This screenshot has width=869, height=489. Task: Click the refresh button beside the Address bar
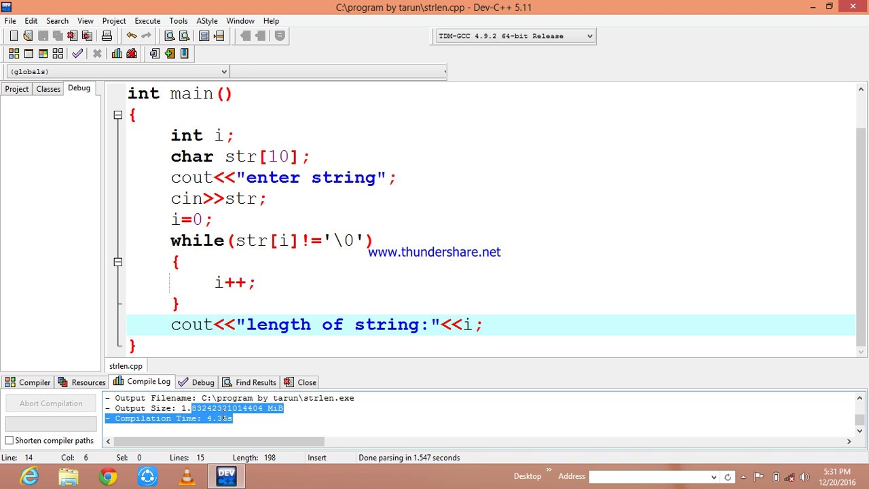click(x=728, y=477)
